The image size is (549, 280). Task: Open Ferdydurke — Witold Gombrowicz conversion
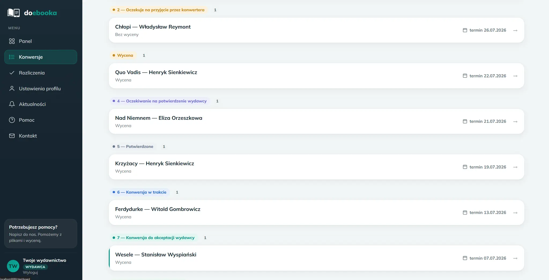[316, 212]
